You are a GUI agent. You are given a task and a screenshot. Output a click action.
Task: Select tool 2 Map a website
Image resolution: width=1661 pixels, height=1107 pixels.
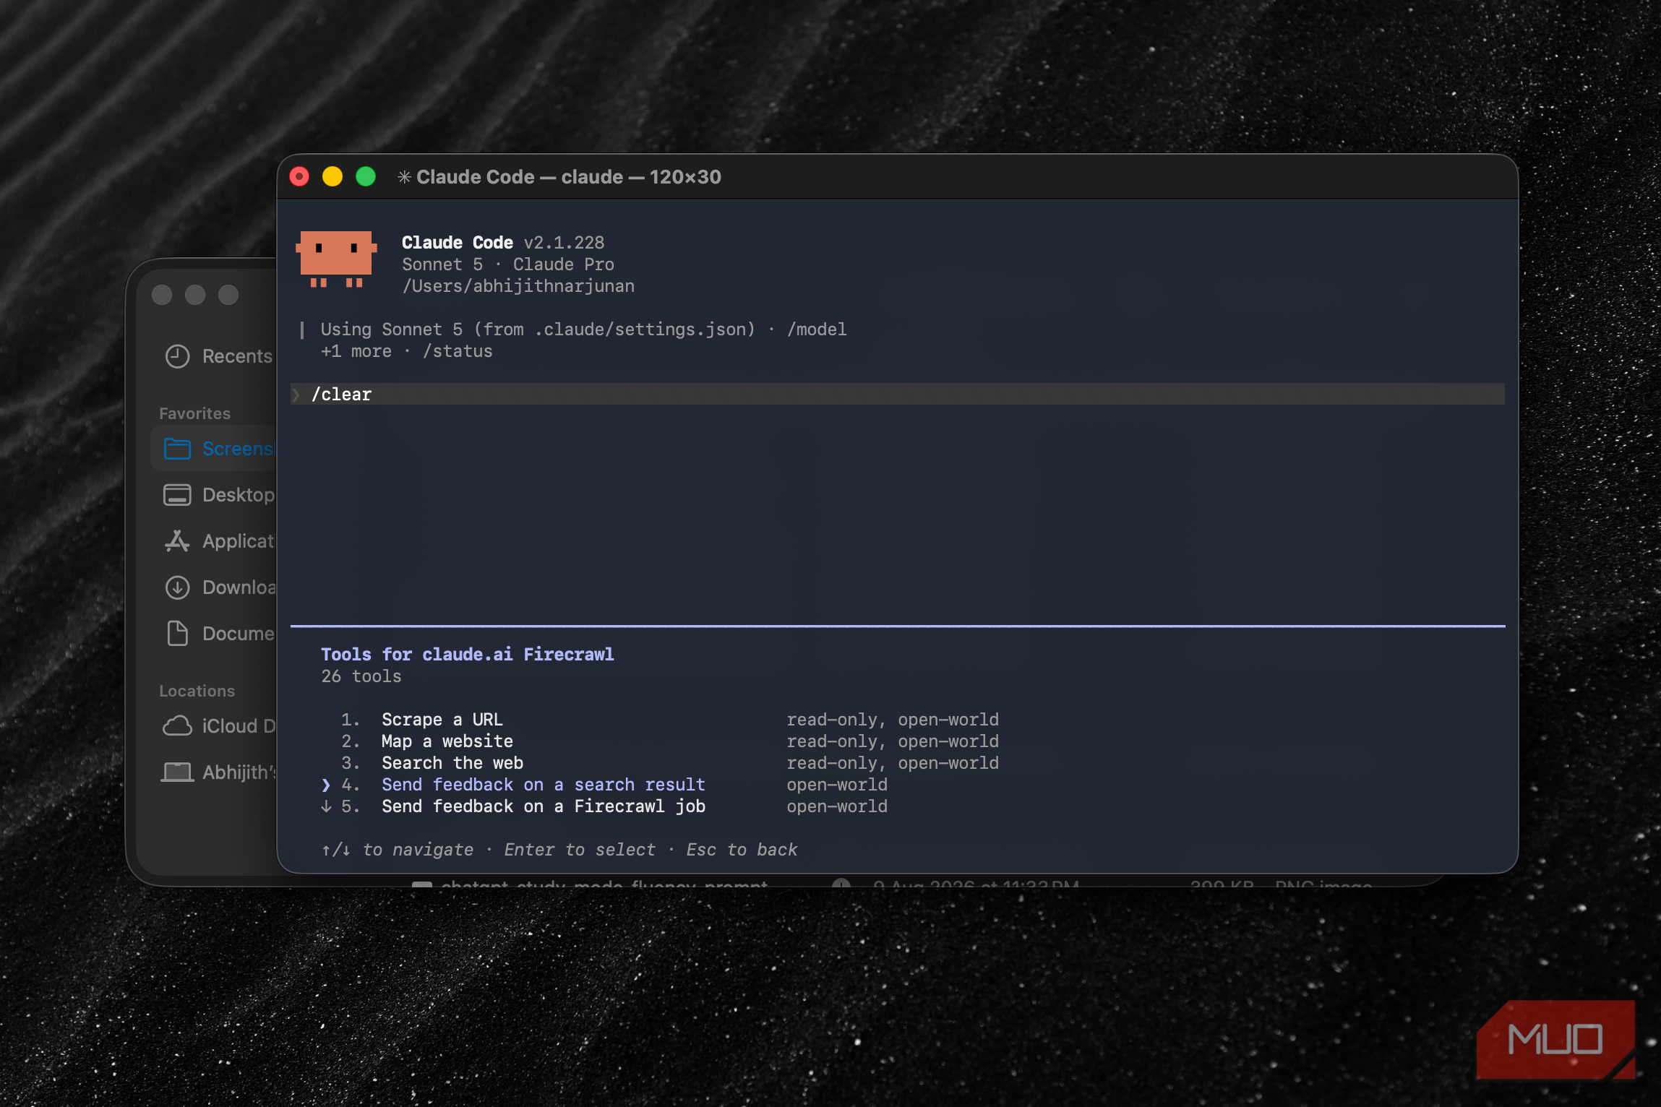(x=447, y=741)
